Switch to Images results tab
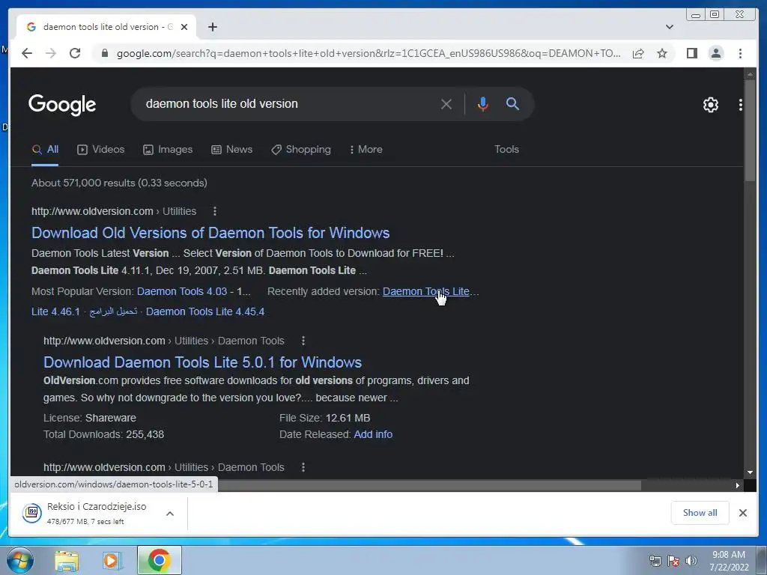767x575 pixels. point(168,150)
